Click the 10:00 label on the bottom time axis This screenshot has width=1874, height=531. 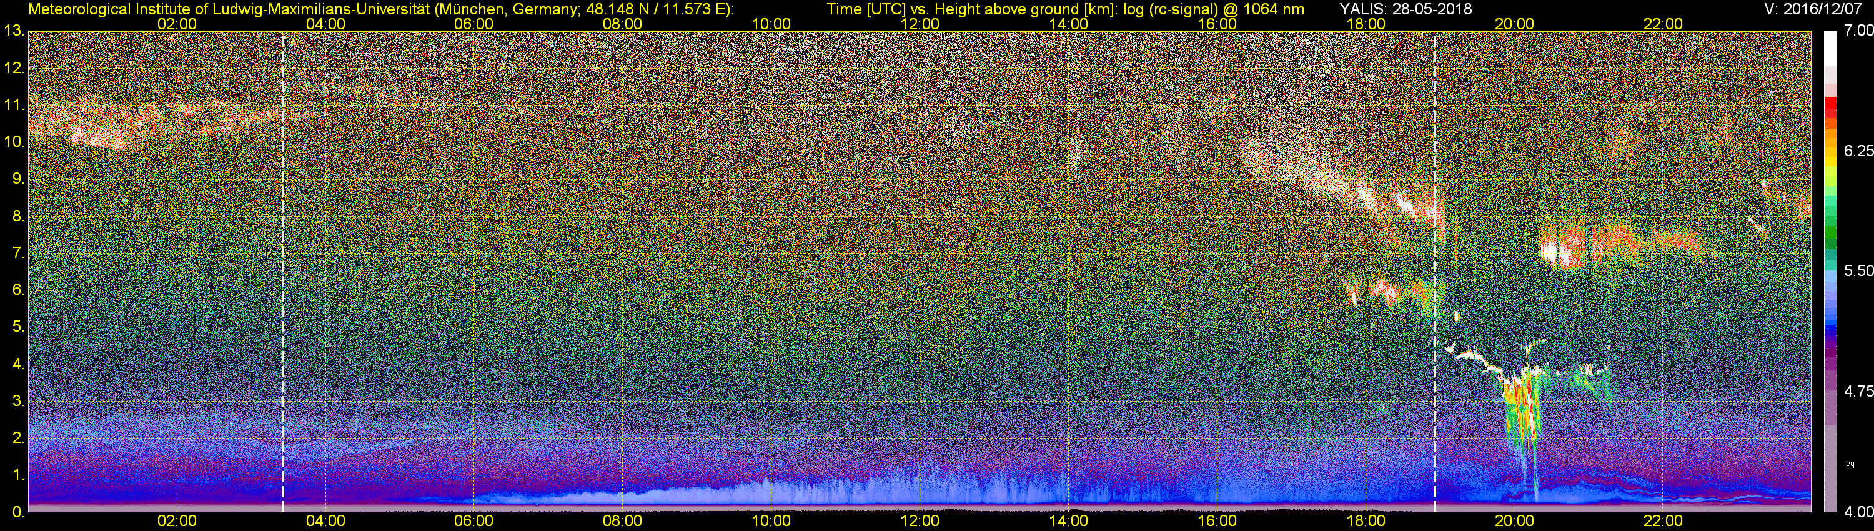pyautogui.click(x=771, y=521)
